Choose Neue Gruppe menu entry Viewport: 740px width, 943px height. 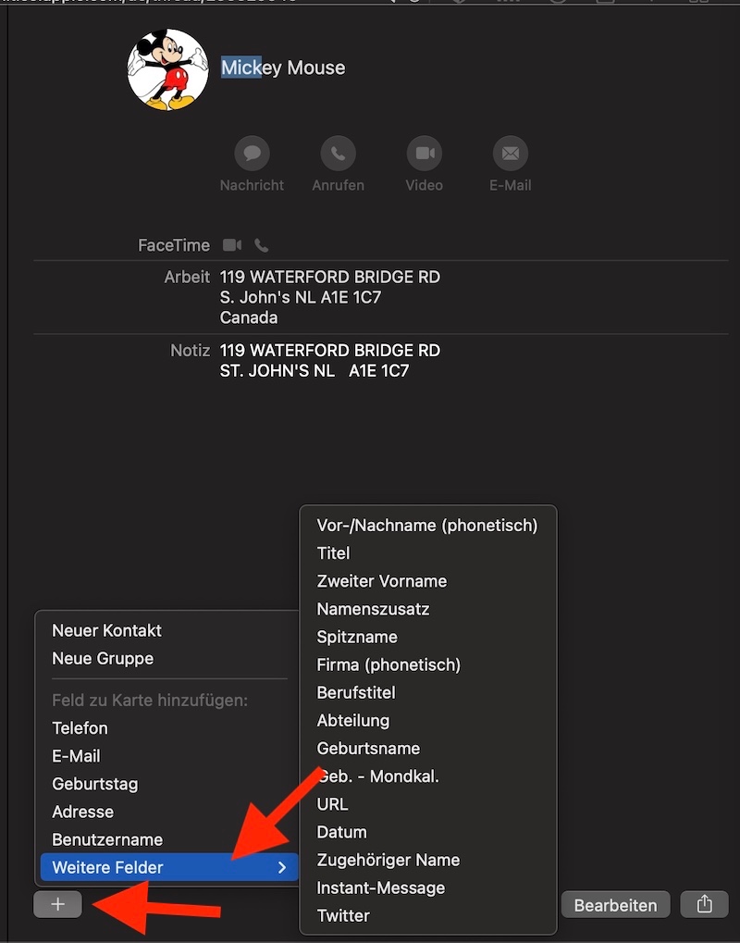[x=103, y=658]
